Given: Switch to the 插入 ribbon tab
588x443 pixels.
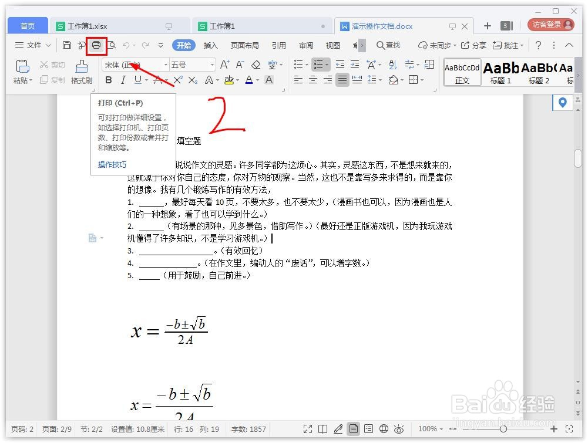Looking at the screenshot, I should 211,45.
